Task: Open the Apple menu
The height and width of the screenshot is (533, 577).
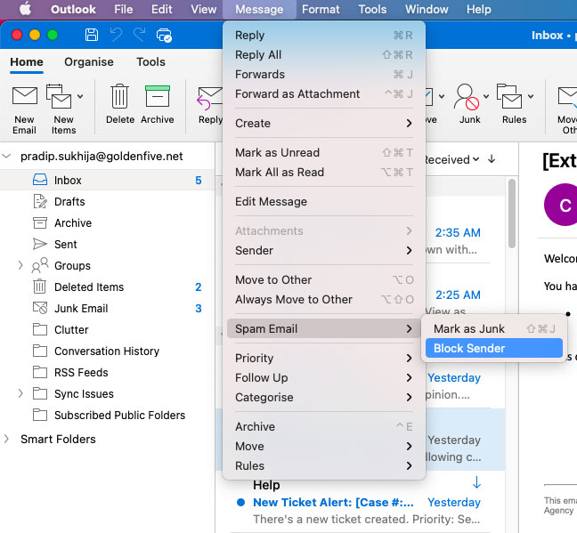Action: tap(25, 10)
